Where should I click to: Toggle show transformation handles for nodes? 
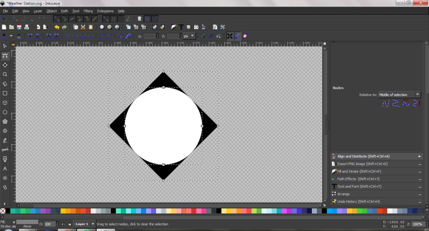(x=230, y=36)
